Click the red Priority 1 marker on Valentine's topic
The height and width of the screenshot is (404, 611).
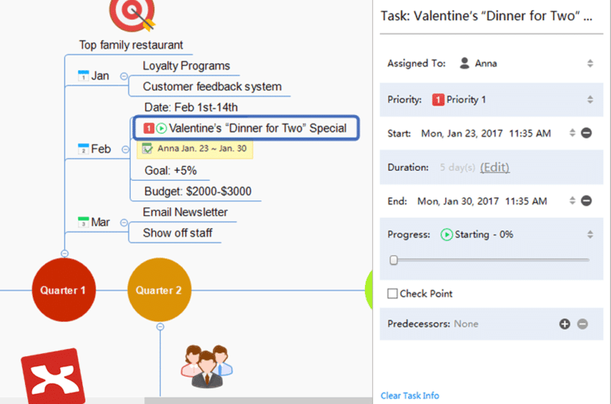tap(148, 128)
